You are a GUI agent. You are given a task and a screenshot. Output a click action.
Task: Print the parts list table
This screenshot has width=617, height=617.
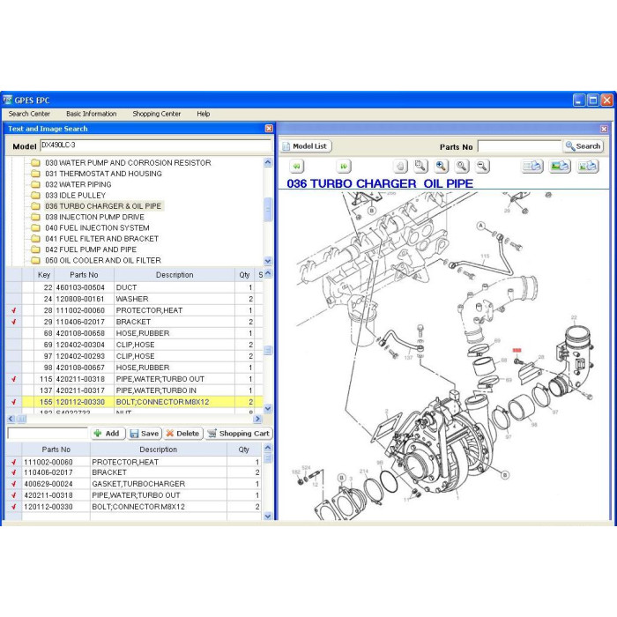[x=532, y=167]
